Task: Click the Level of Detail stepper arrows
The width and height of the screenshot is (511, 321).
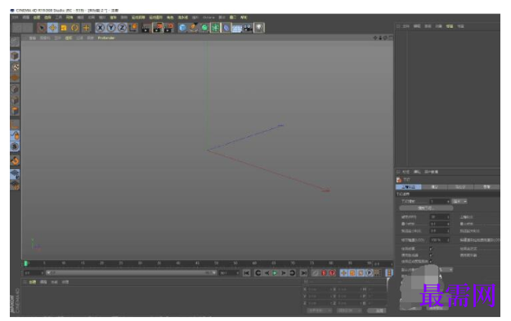Action: 448,240
